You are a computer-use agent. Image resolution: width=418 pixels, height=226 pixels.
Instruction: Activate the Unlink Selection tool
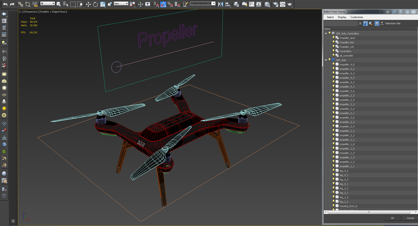[28, 4]
